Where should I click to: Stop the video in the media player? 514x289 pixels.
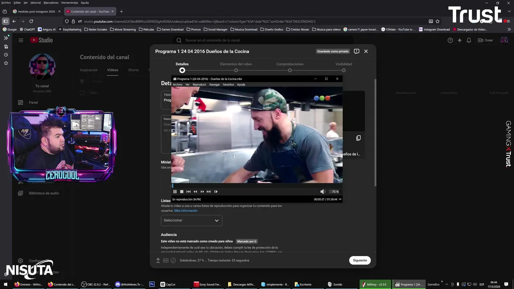182,191
